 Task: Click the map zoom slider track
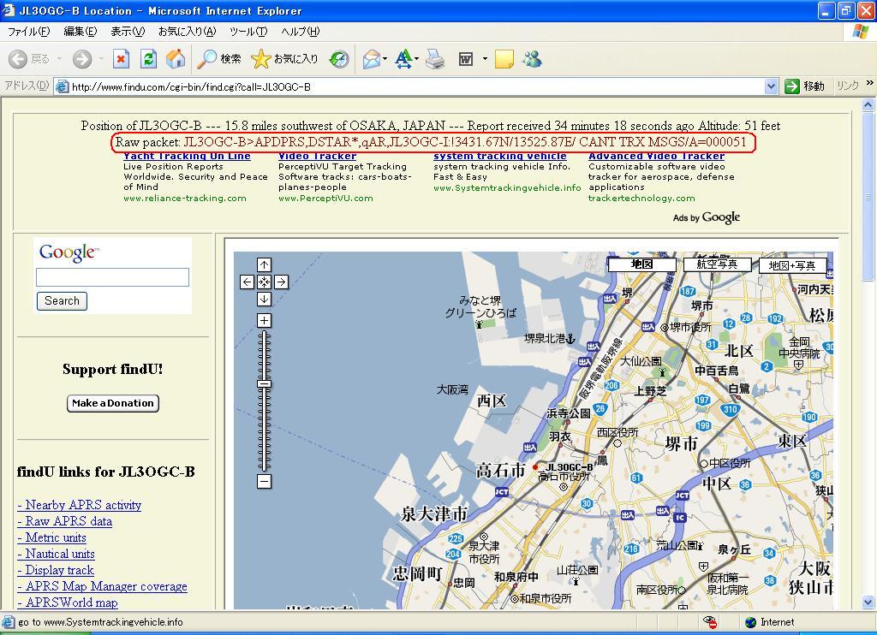(264, 401)
